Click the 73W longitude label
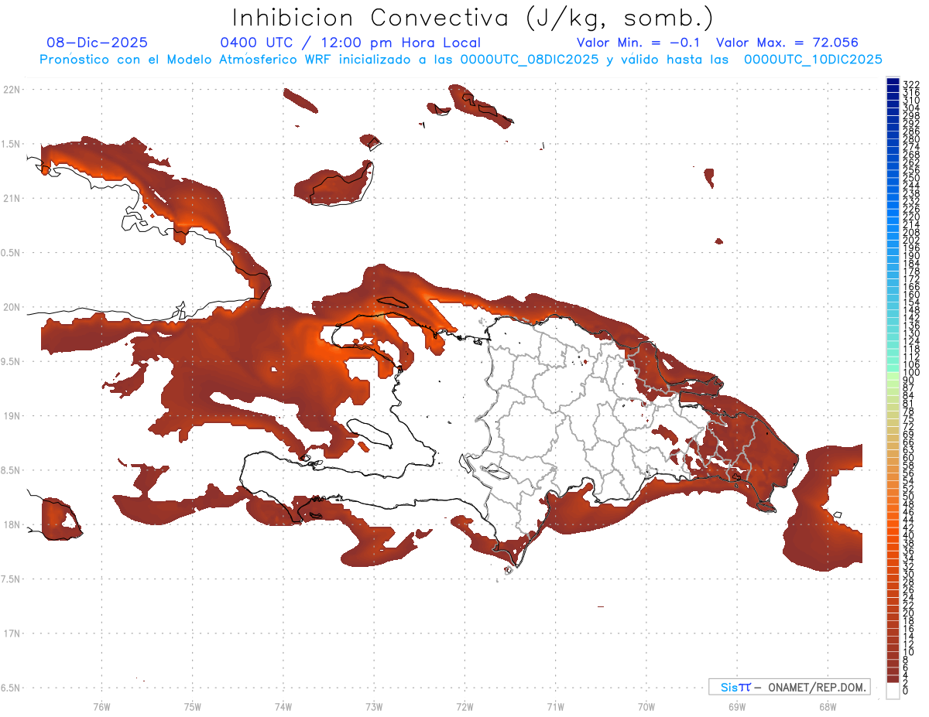The width and height of the screenshot is (929, 717). click(x=374, y=706)
